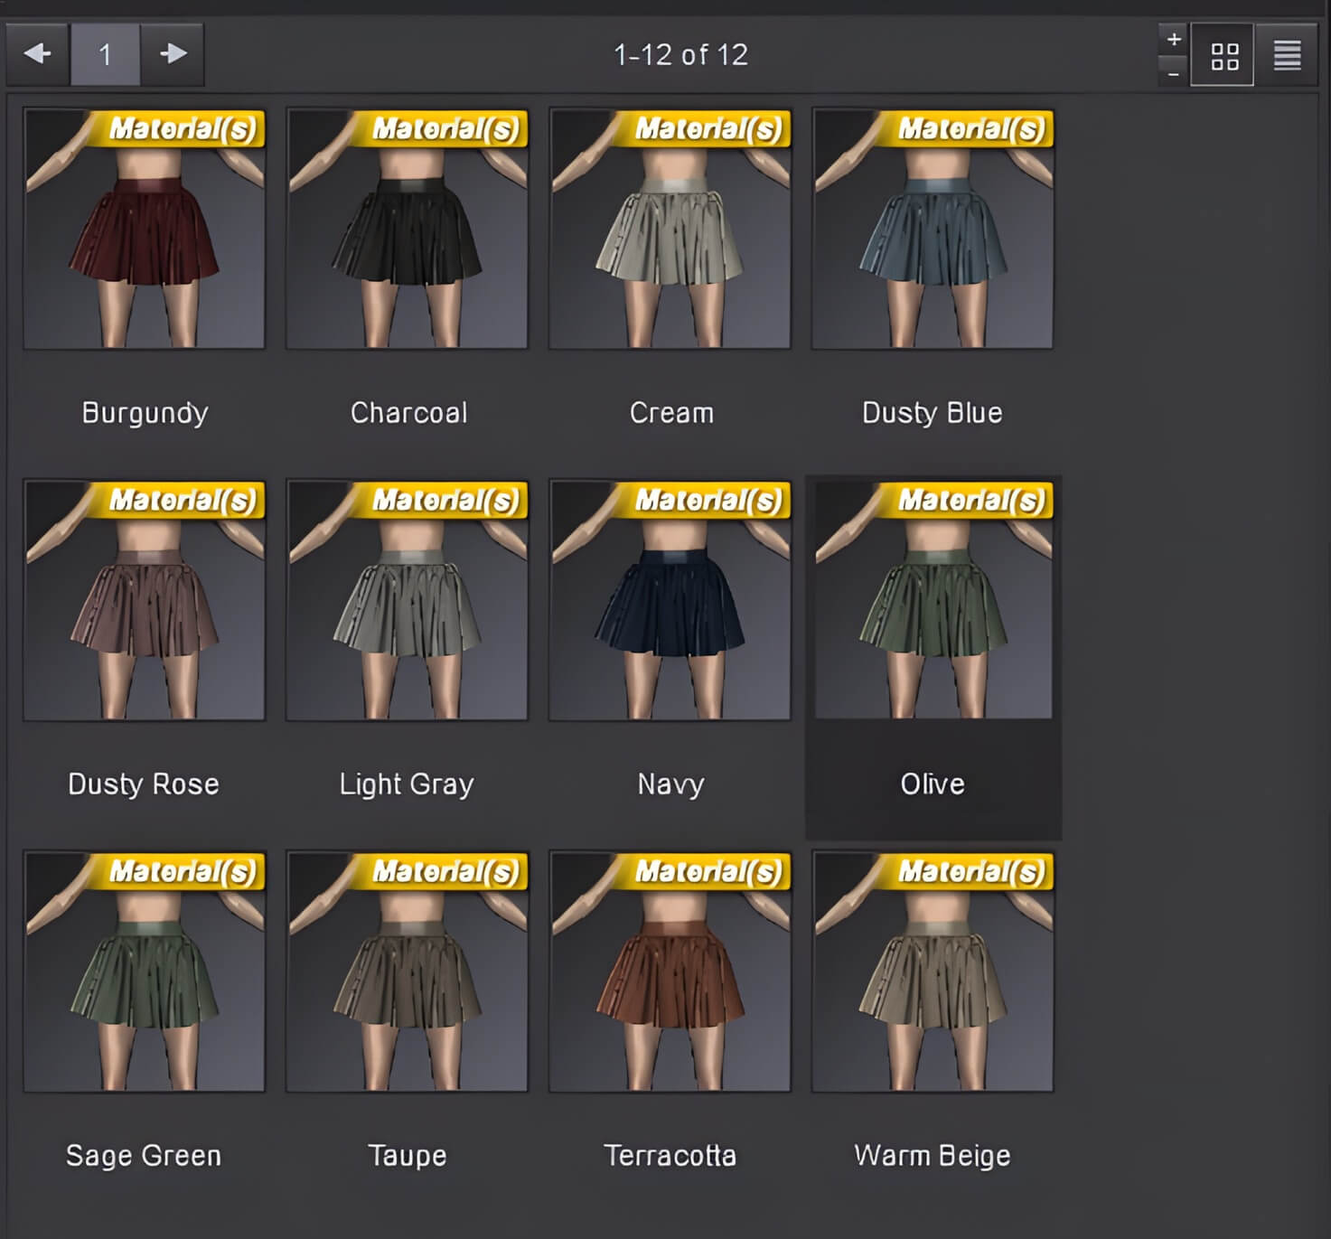Click the Sage Green label text
This screenshot has height=1239, width=1331.
pyautogui.click(x=144, y=1156)
